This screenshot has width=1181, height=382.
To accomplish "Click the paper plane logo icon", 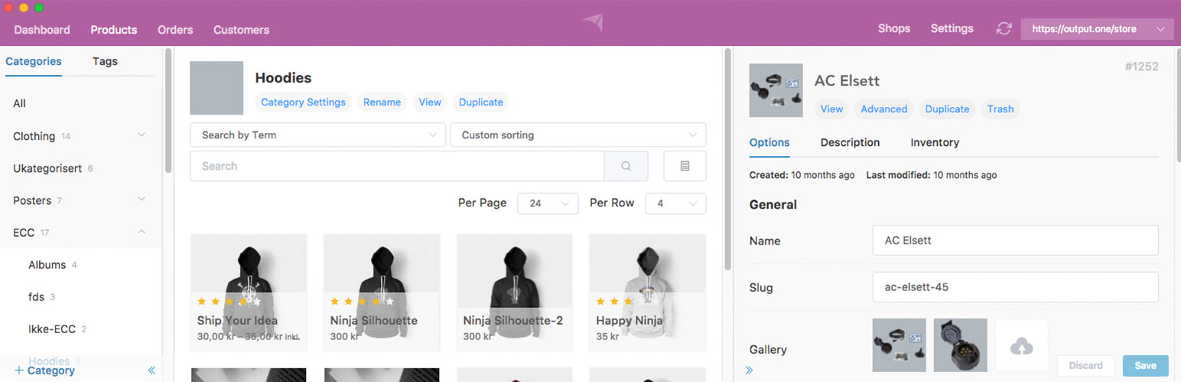I will click(x=592, y=22).
